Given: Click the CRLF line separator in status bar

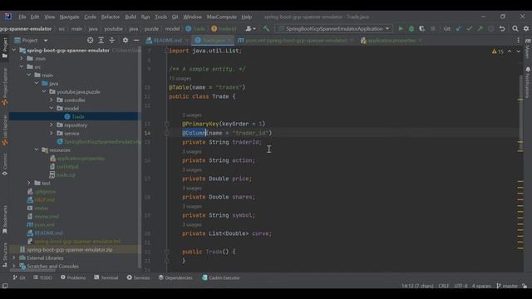Looking at the screenshot, I should pos(443,286).
